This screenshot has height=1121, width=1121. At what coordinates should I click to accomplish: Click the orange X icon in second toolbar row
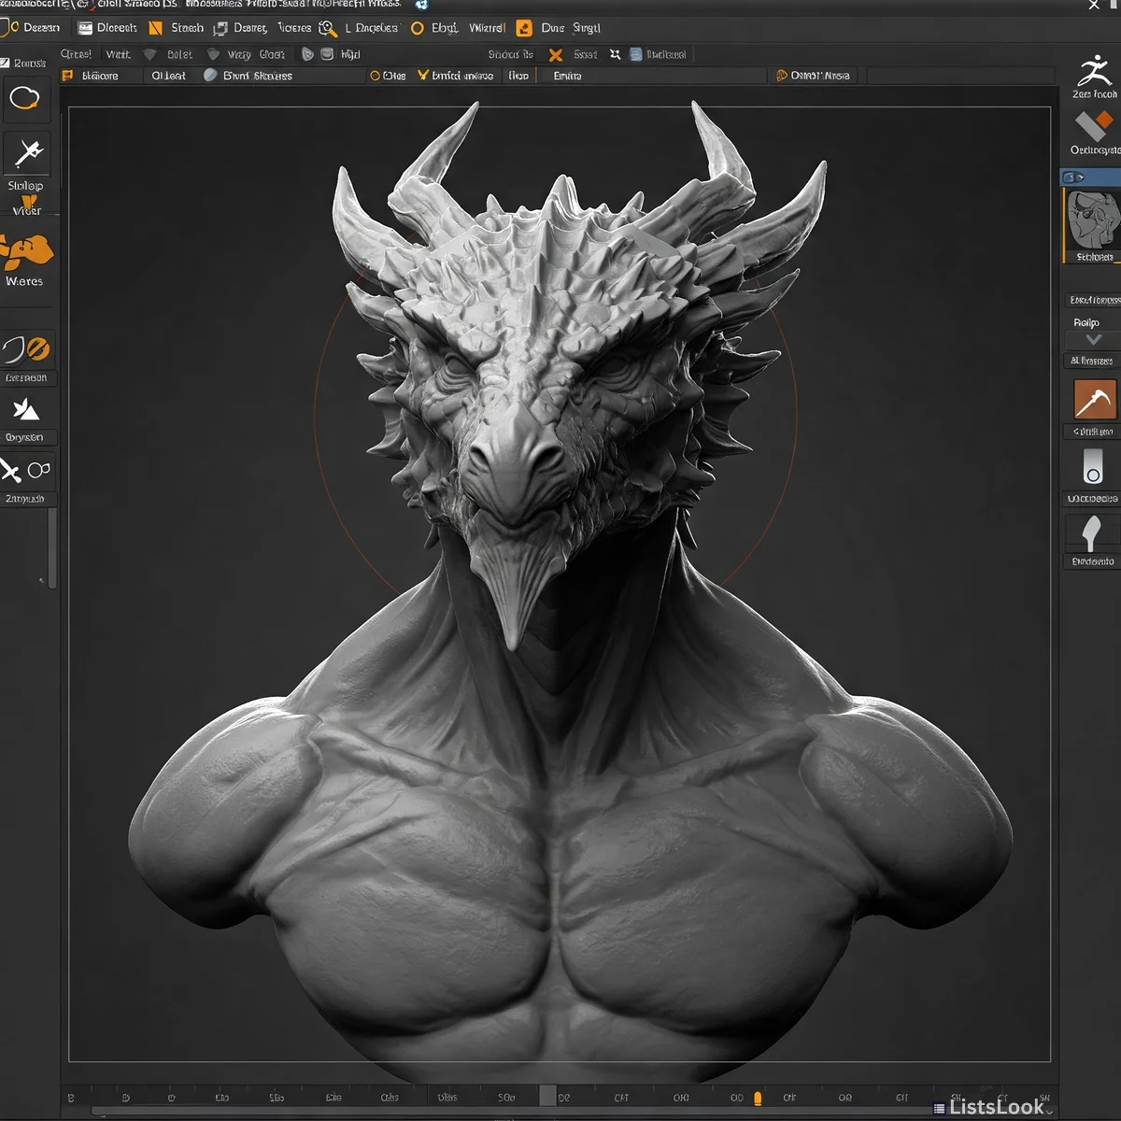point(556,55)
